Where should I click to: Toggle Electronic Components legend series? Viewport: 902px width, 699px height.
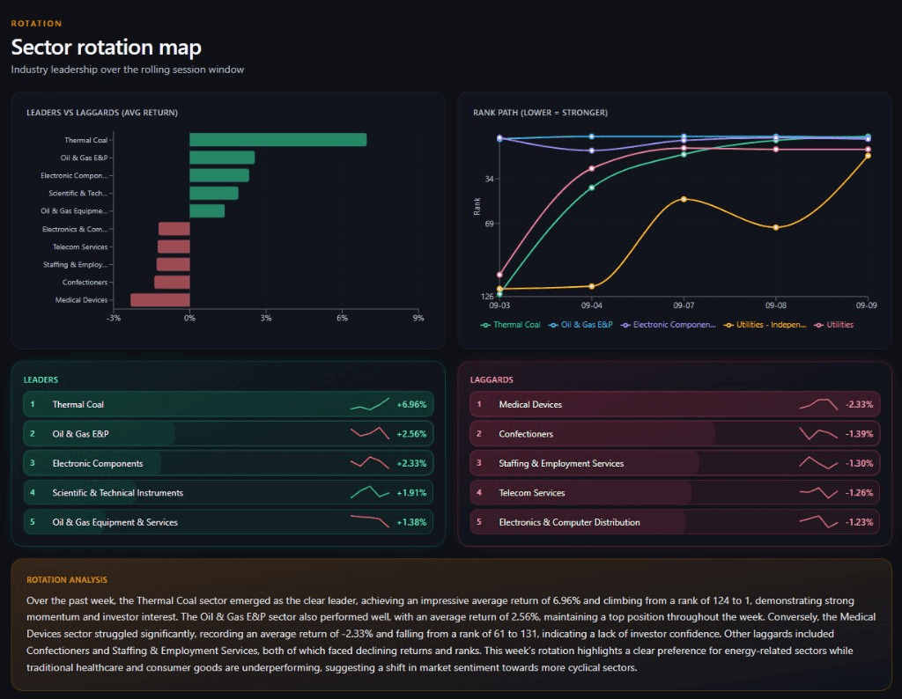(x=668, y=325)
